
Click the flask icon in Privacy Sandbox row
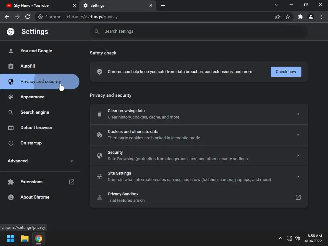click(100, 197)
